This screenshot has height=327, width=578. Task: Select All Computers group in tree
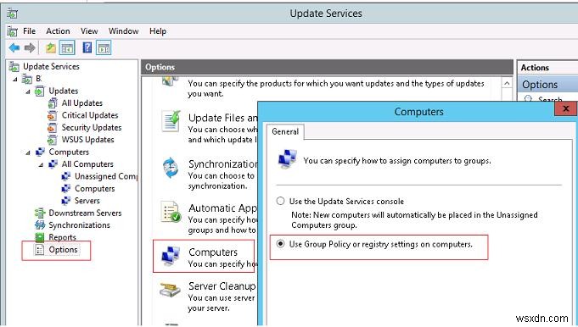(87, 164)
